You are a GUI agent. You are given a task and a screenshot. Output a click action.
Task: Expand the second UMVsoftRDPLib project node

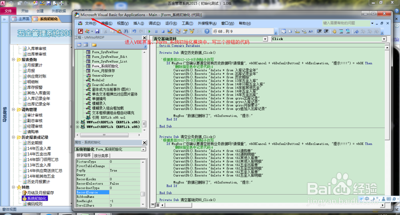[78, 127]
